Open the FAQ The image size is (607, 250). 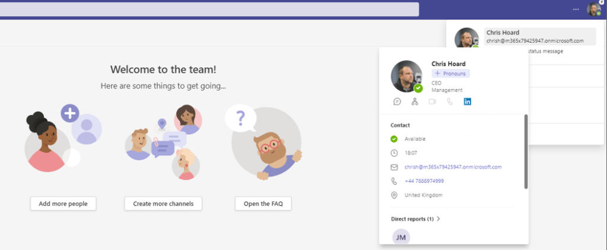click(263, 204)
